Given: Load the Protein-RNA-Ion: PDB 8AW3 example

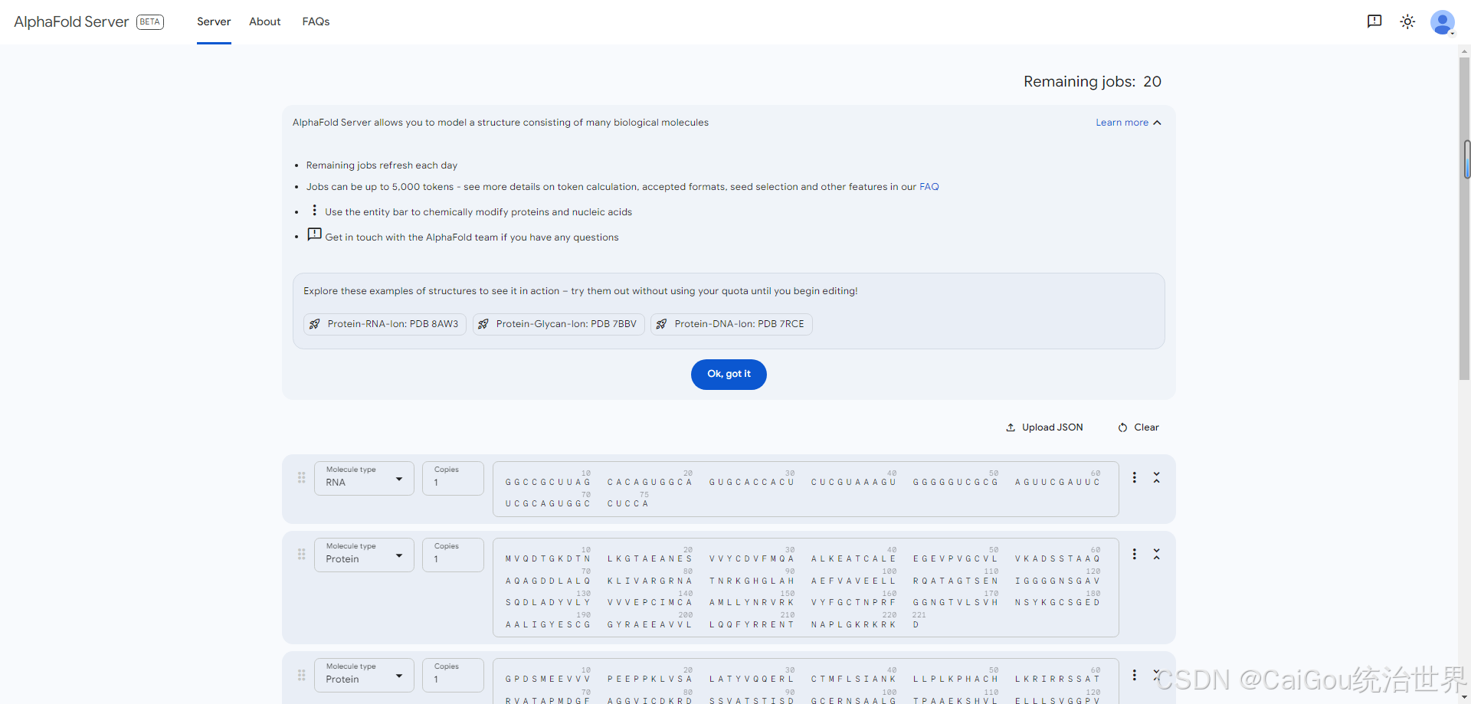Looking at the screenshot, I should pos(385,324).
